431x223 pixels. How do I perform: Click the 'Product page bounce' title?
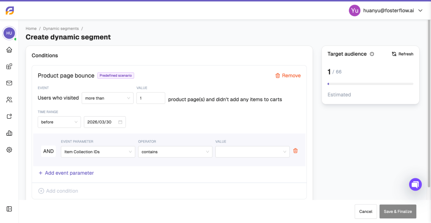coord(66,75)
